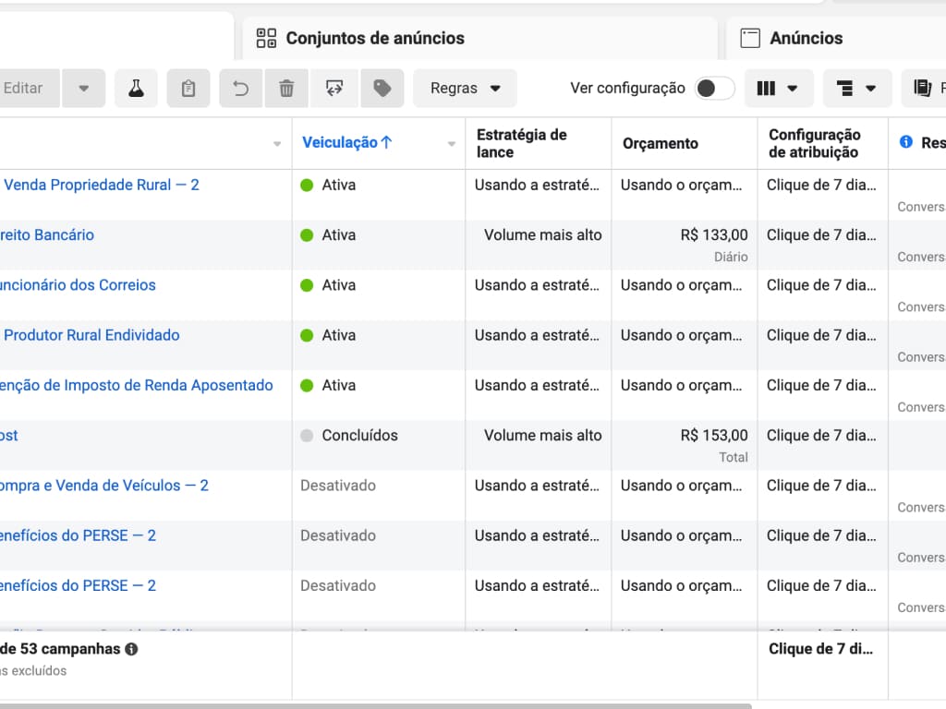Open the A/B test flask tool

(x=137, y=89)
